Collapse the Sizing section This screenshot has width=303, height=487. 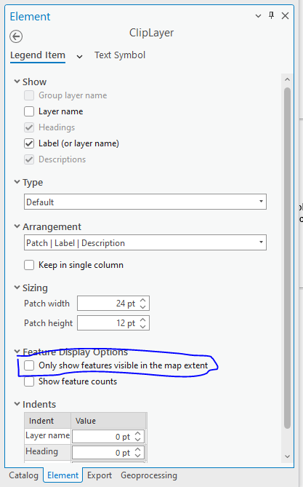click(x=17, y=288)
